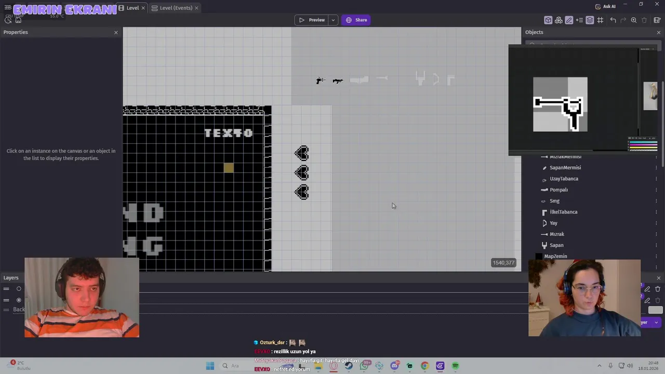Select the İlkelTabanca object
Viewport: 665px width, 374px height.
pos(563,212)
